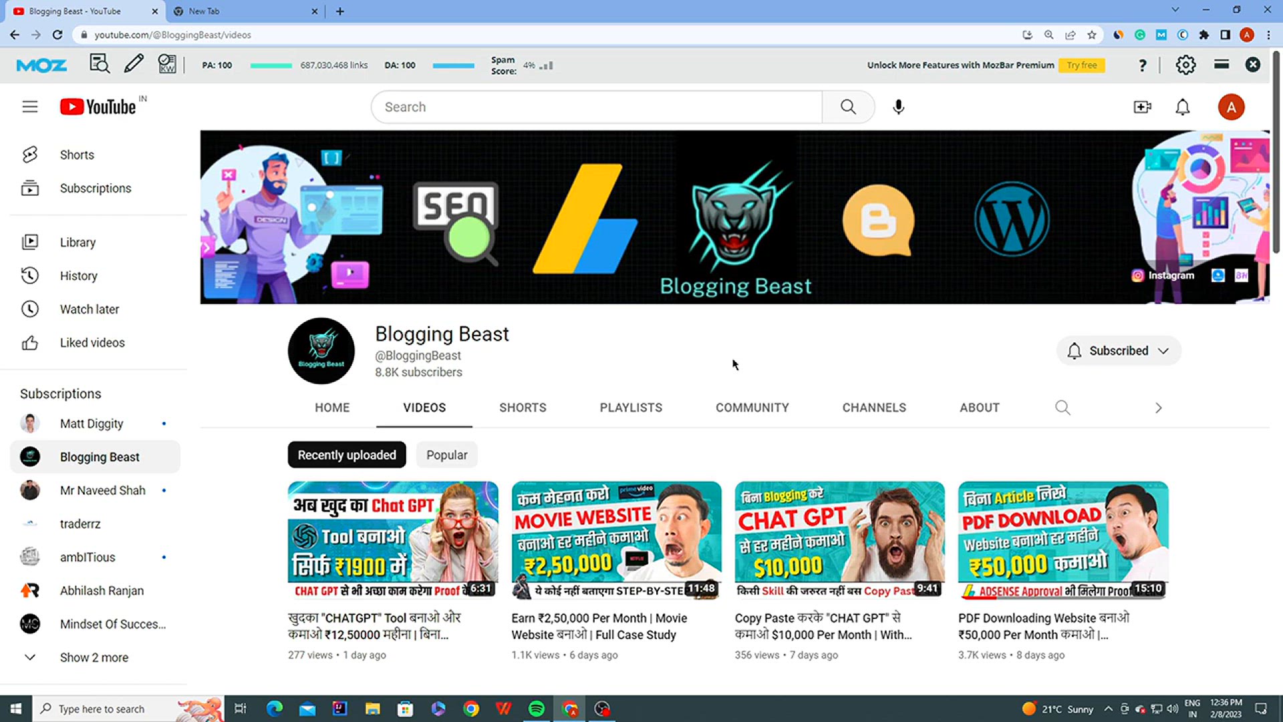
Task: Open Subscriptions in sidebar
Action: [94, 188]
